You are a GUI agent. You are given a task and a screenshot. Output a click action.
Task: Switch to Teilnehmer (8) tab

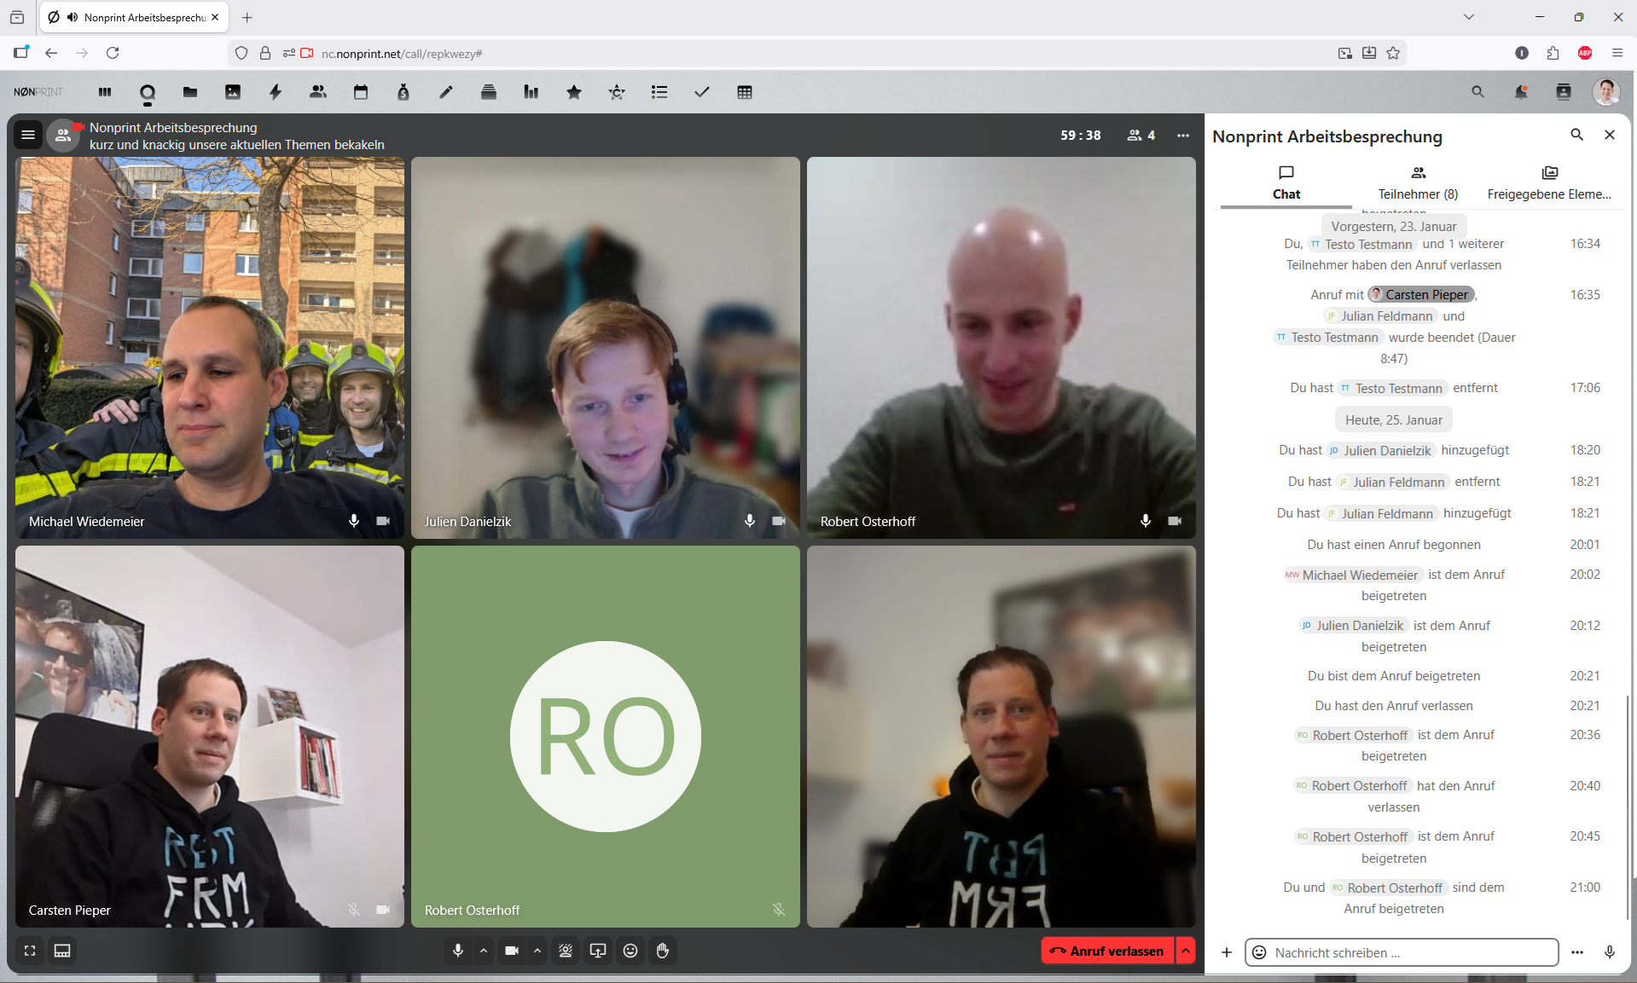[1418, 183]
